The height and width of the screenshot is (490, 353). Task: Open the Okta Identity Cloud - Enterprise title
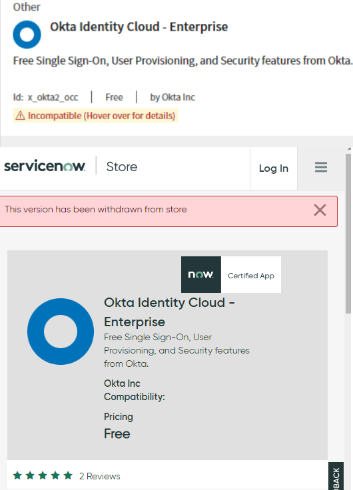[x=139, y=27]
